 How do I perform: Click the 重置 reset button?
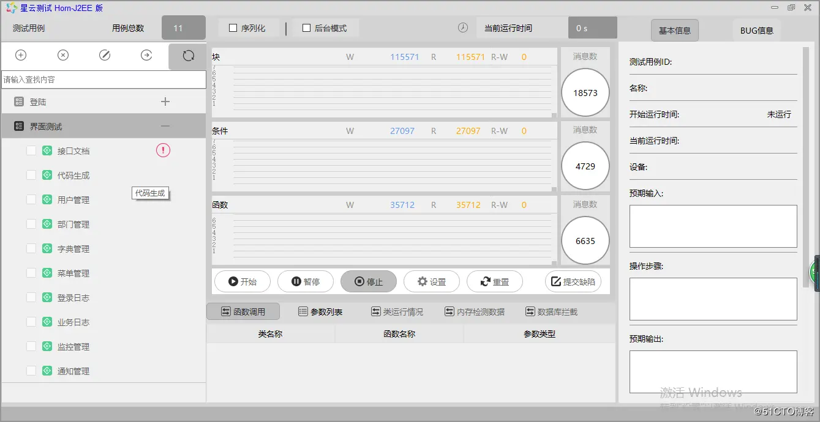pos(495,281)
